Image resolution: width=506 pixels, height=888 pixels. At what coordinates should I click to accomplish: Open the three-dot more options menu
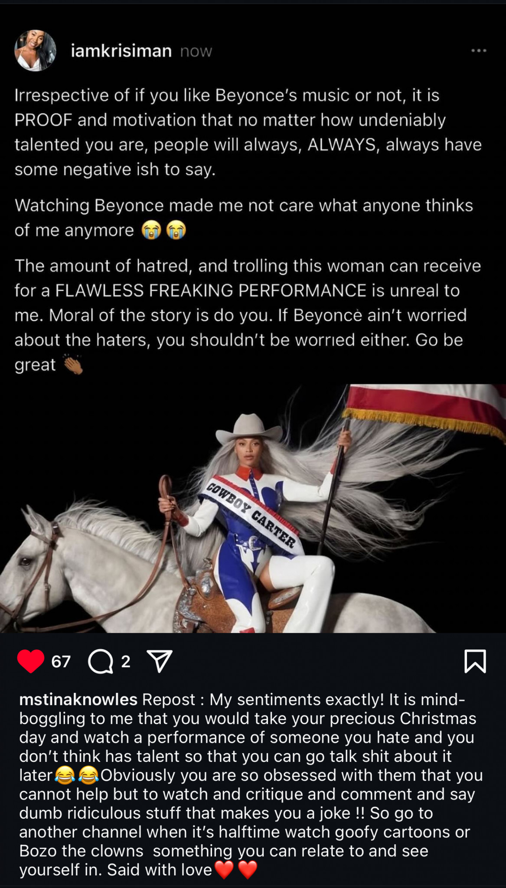[479, 51]
